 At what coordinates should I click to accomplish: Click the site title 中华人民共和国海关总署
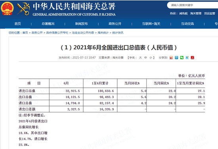tap(74, 6)
